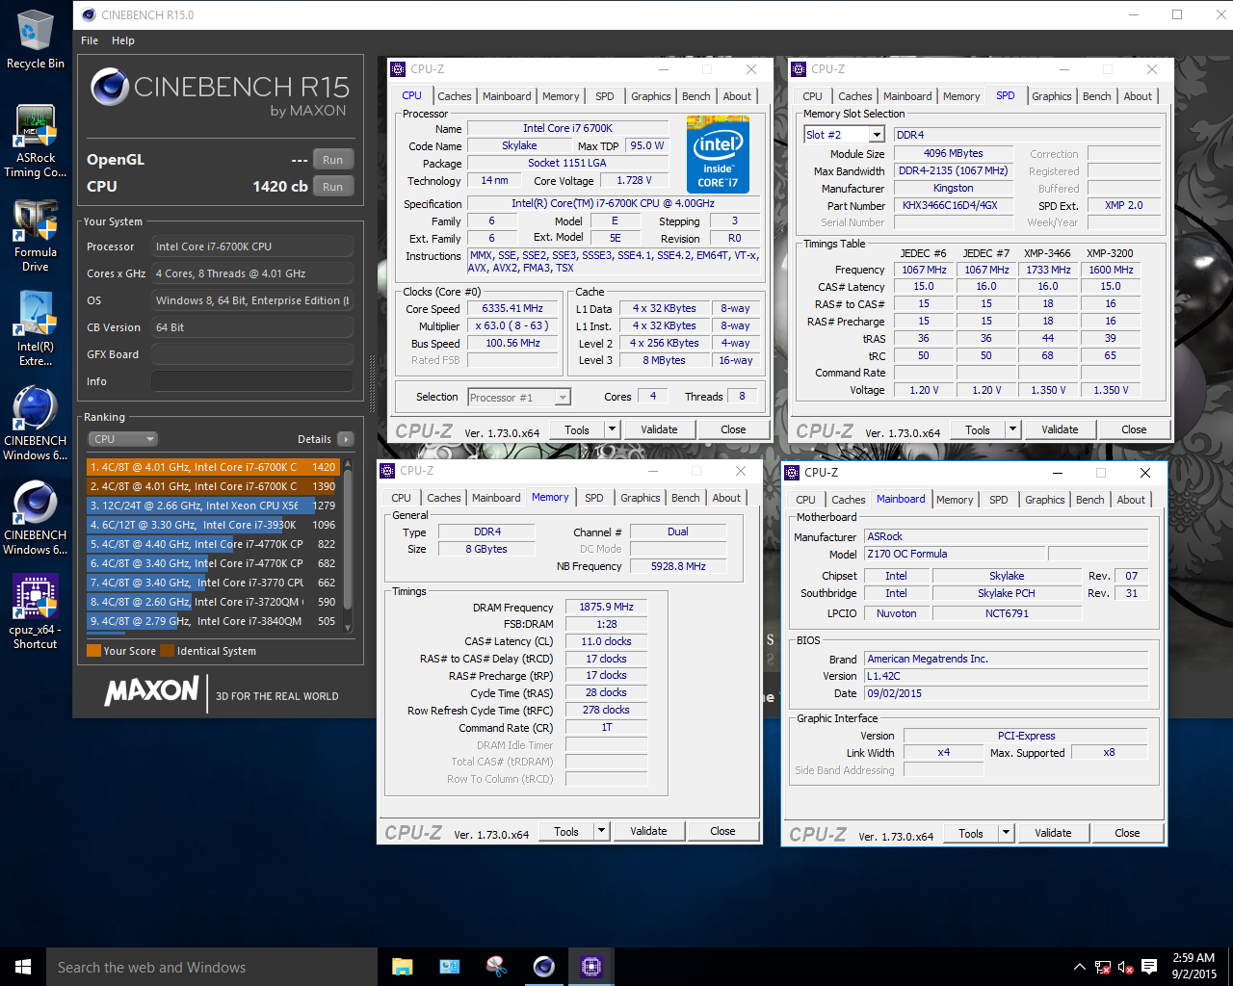Image resolution: width=1233 pixels, height=986 pixels.
Task: Switch to Memory tab in CPU-Z SPD window
Action: point(961,96)
